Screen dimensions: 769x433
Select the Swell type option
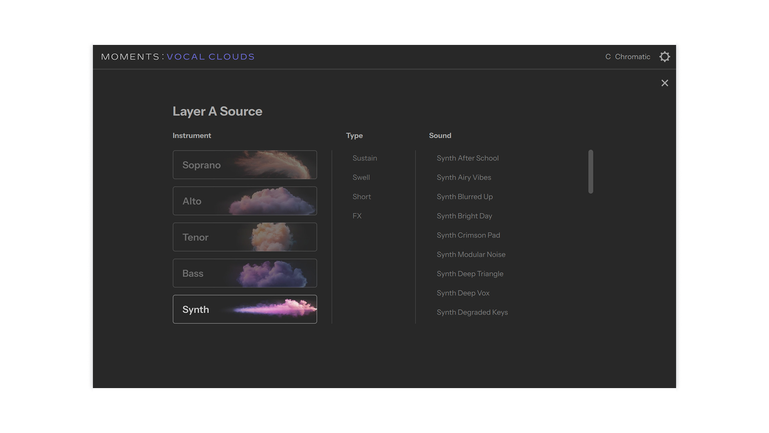[361, 177]
